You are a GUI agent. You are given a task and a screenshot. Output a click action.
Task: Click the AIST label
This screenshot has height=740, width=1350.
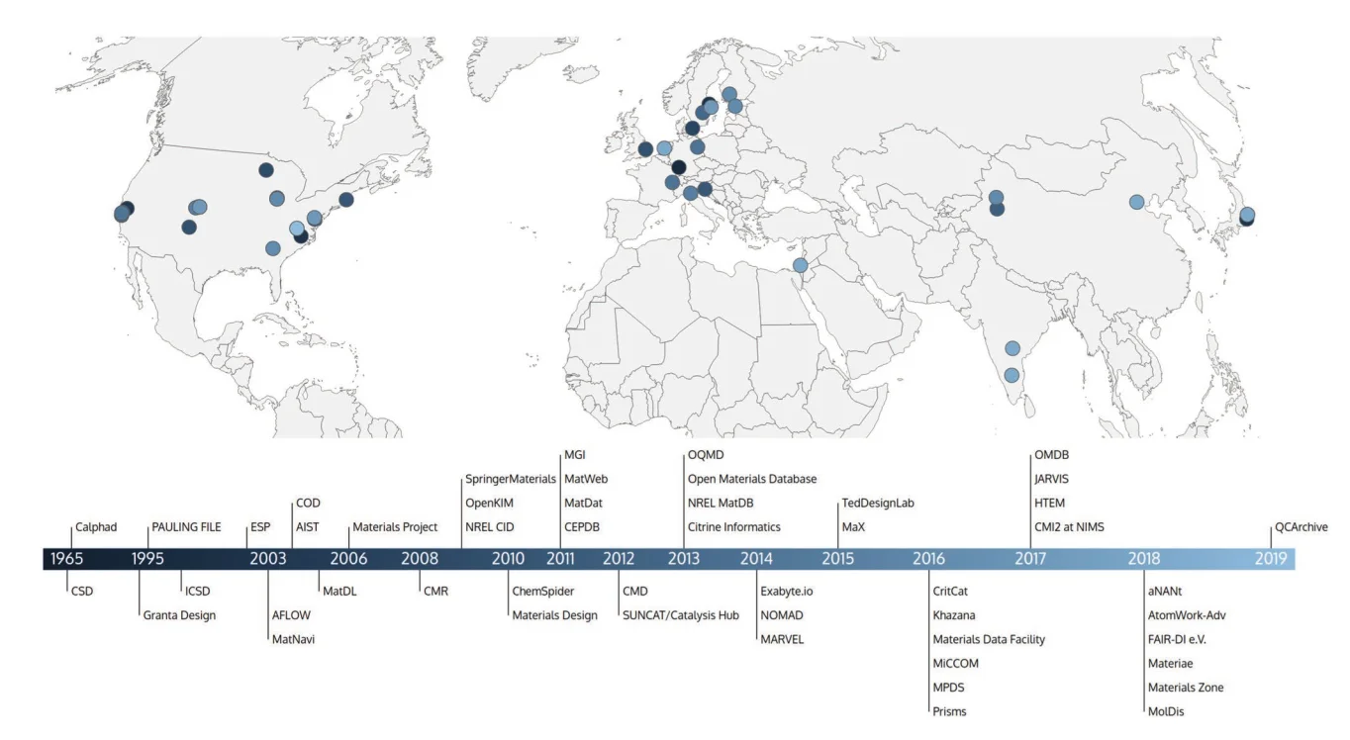pyautogui.click(x=308, y=527)
